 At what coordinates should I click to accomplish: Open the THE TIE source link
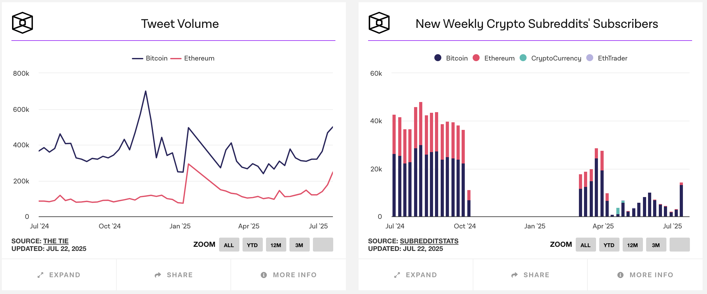point(56,241)
